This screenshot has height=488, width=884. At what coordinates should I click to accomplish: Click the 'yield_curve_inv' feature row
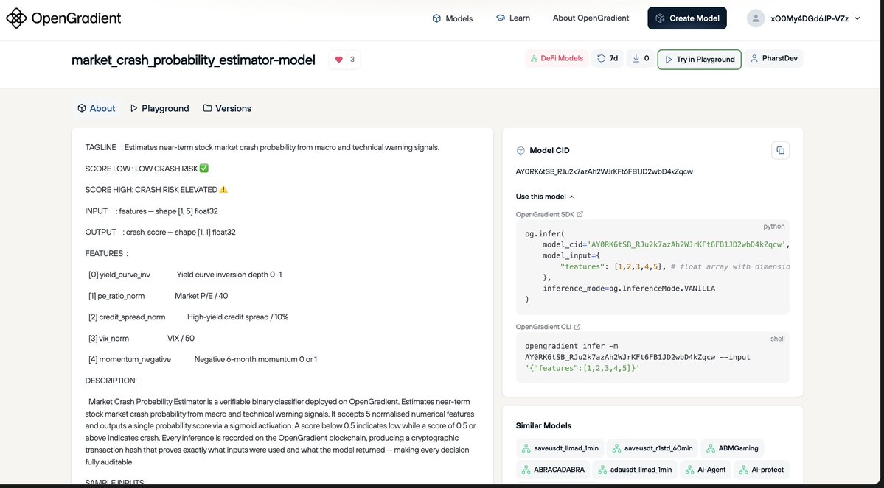point(186,275)
